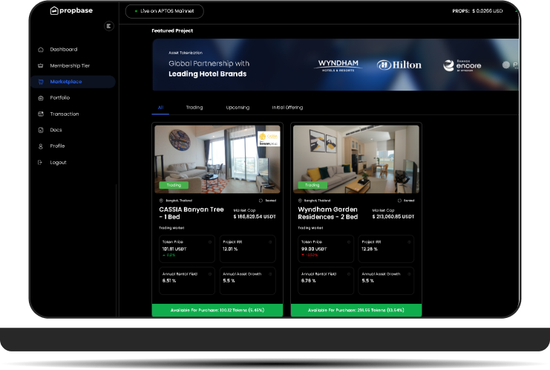Go to the Membership Tier page
The height and width of the screenshot is (370, 550).
[x=69, y=66]
